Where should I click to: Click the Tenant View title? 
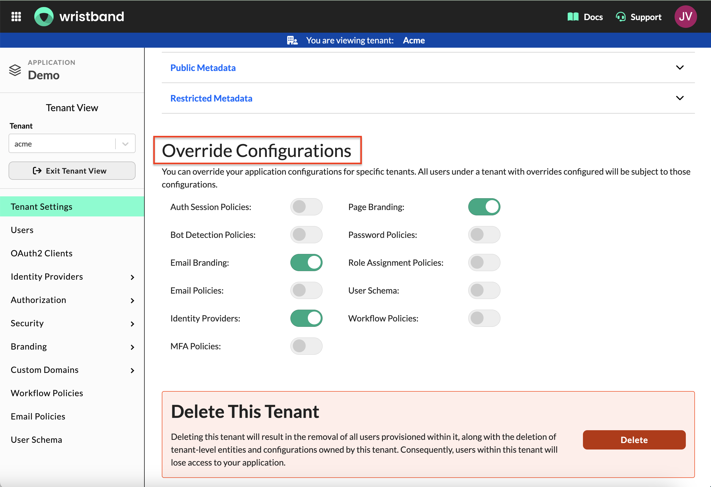pos(72,108)
